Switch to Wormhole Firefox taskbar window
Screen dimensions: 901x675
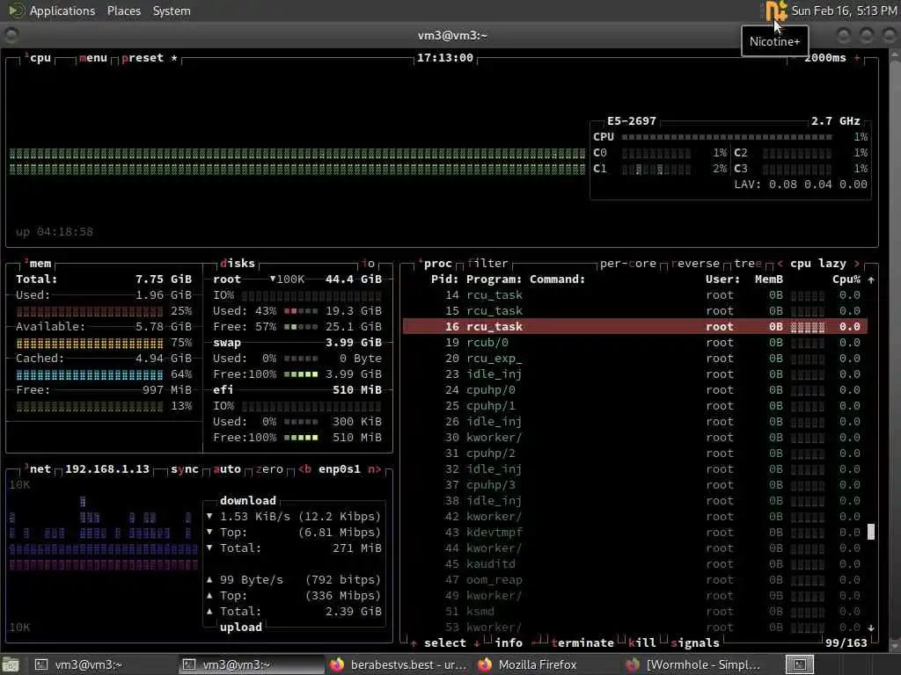tap(695, 664)
